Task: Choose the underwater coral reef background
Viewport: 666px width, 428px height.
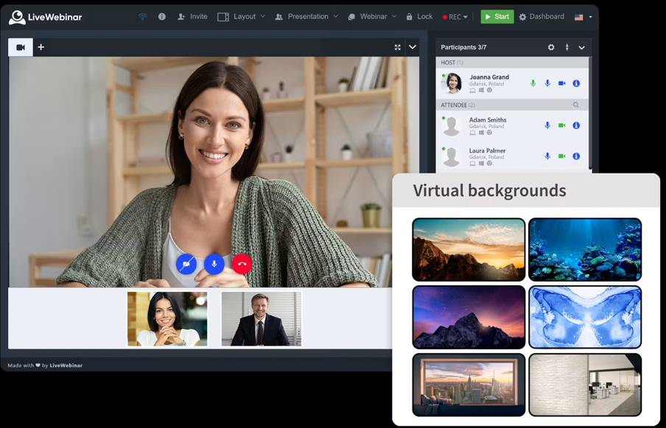Action: point(585,250)
